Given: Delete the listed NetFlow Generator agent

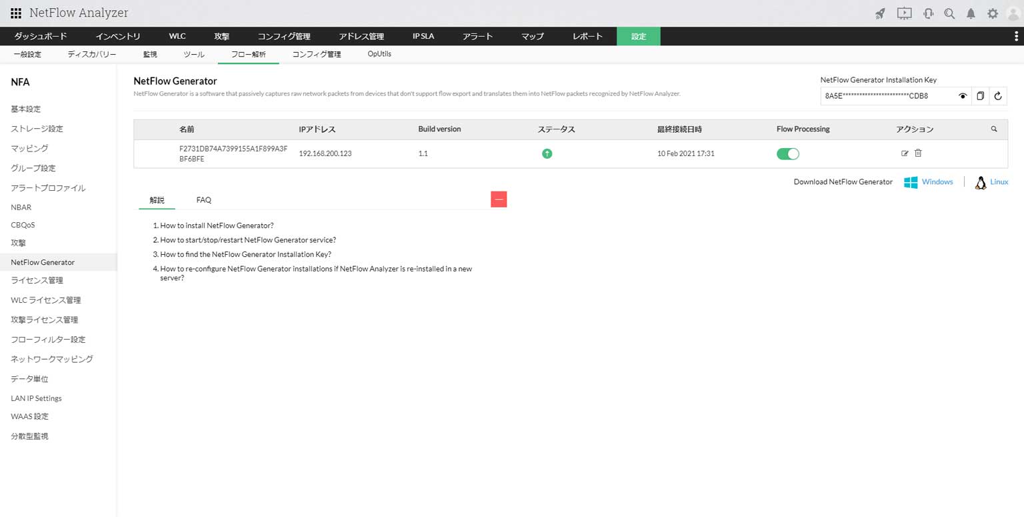Looking at the screenshot, I should 918,153.
